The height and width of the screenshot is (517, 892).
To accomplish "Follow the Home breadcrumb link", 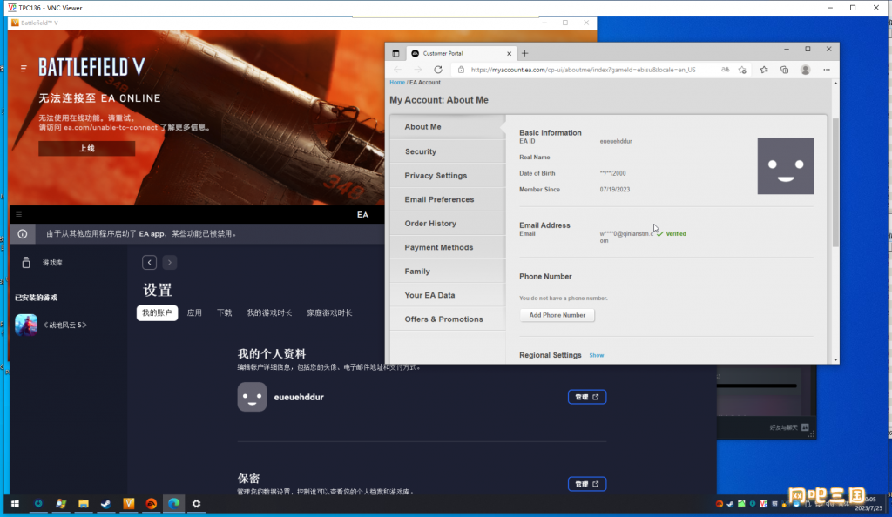I will pos(397,83).
